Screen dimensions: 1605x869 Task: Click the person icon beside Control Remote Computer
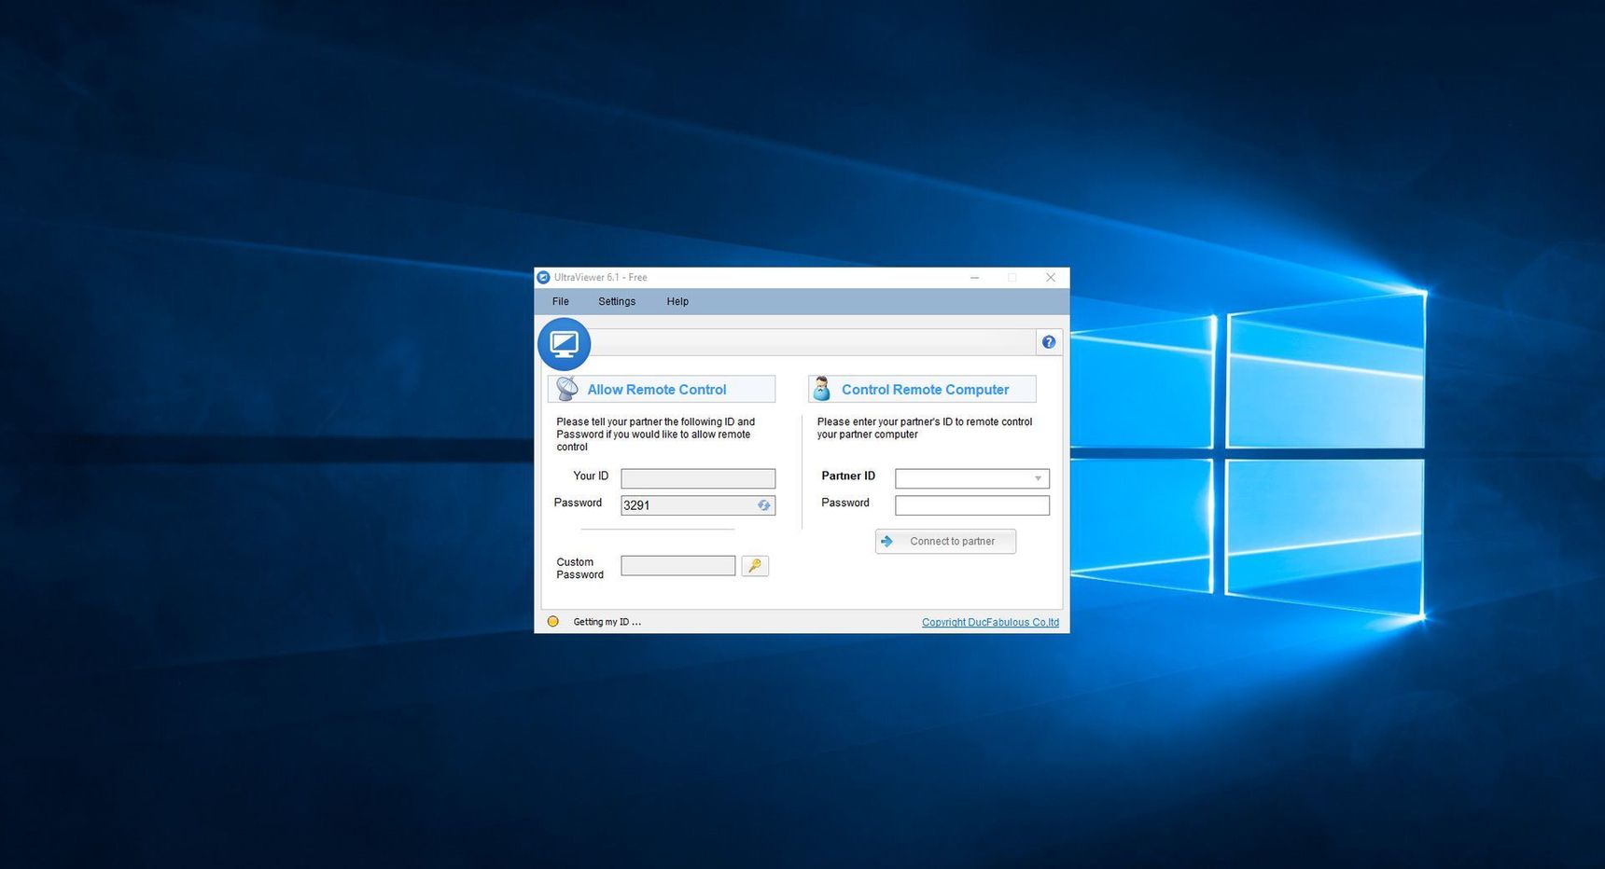point(822,388)
